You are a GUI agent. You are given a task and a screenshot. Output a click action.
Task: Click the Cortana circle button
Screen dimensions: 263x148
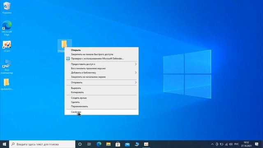(80, 144)
